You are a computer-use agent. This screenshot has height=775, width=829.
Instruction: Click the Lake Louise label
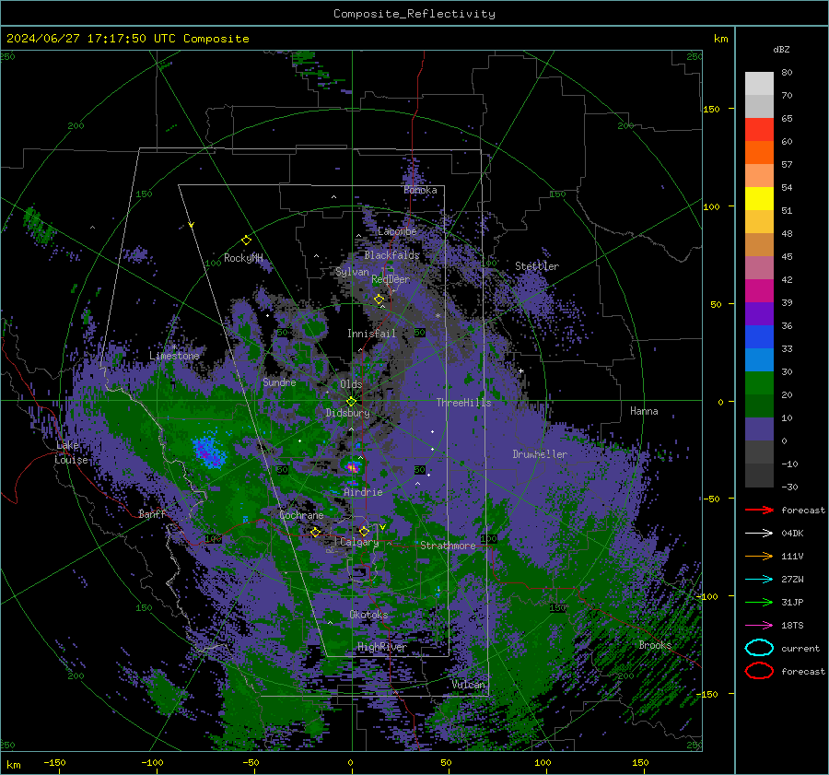click(71, 452)
